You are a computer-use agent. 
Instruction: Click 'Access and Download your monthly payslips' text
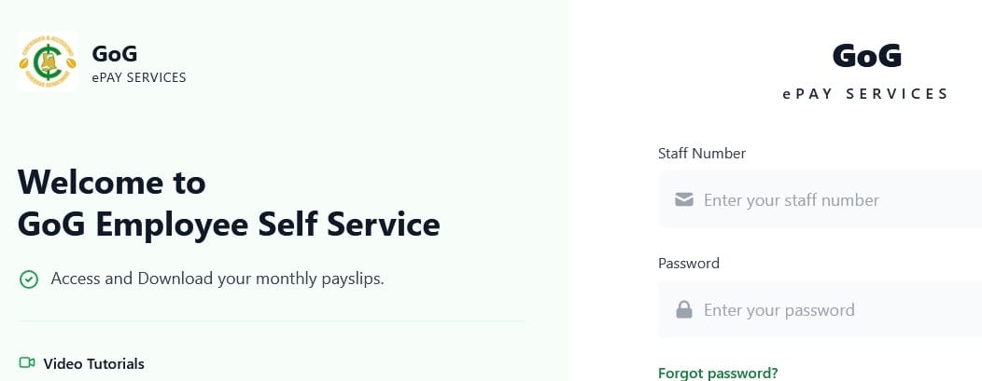(x=217, y=279)
